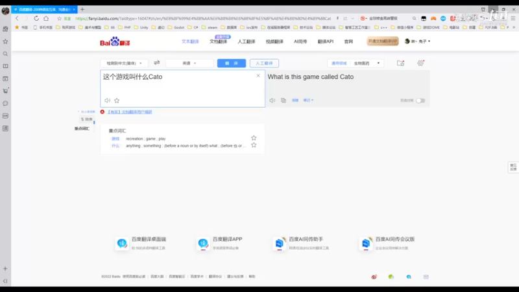Open the AI同传 nav tab
Screen dimensions: 519x292
300,42
